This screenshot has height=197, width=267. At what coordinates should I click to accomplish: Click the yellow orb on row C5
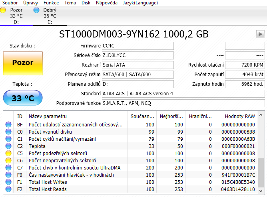8,154
